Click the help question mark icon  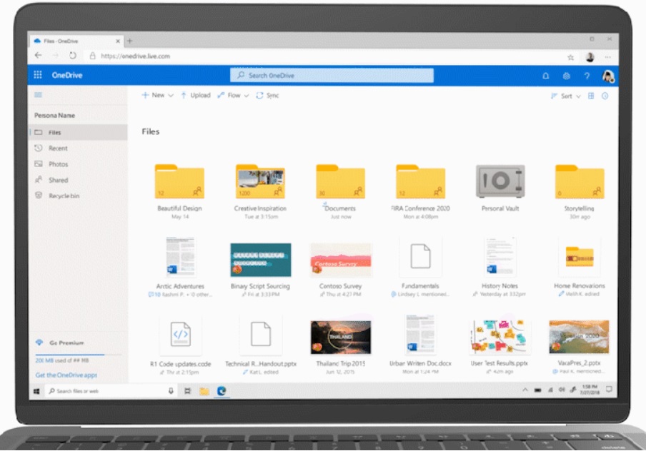(587, 76)
